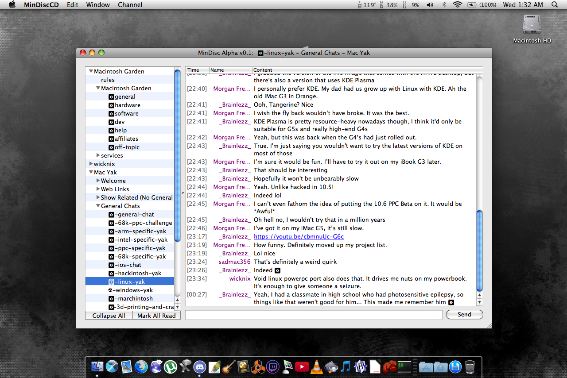The image size is (567, 378).
Task: Open Finder from the Dock
Action: coord(97,366)
